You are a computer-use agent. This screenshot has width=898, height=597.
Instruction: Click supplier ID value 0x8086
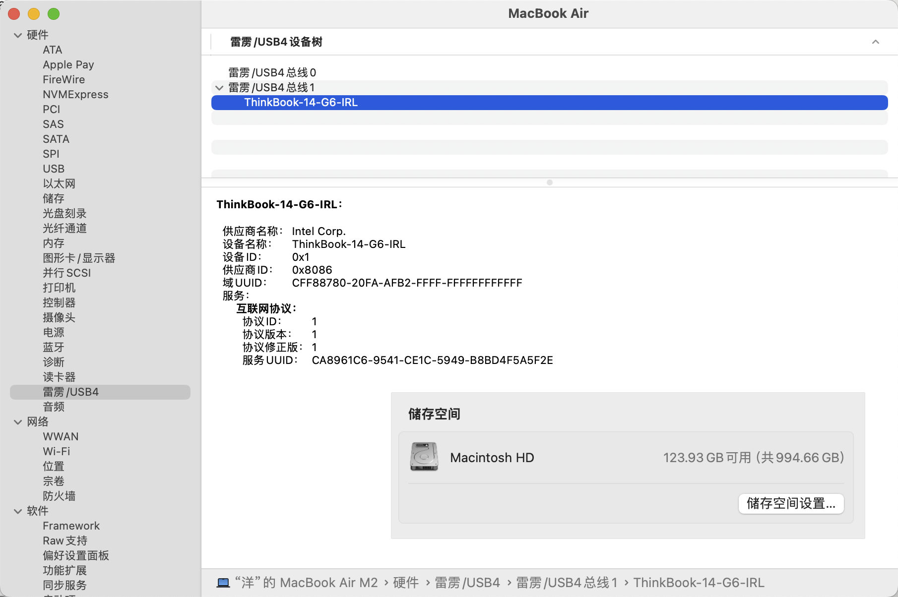click(x=312, y=270)
